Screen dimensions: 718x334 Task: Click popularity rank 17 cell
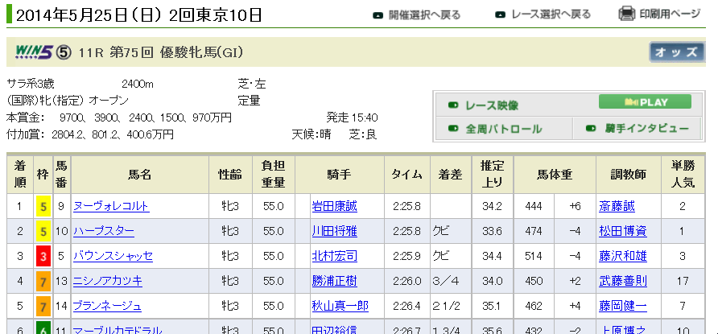(683, 281)
